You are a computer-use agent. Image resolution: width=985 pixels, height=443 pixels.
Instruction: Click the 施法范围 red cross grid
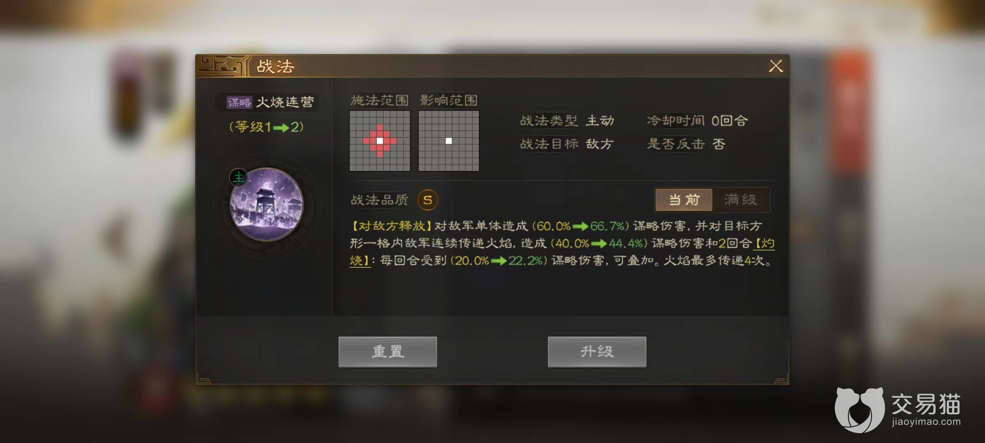tap(380, 141)
